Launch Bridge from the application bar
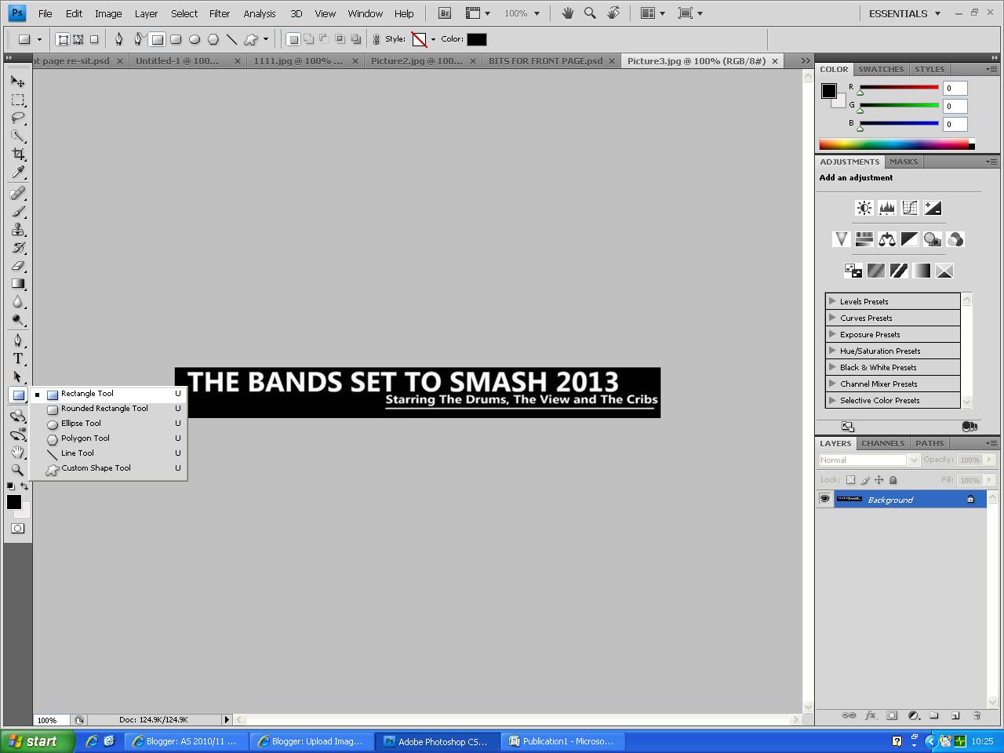1004x753 pixels. 445,13
